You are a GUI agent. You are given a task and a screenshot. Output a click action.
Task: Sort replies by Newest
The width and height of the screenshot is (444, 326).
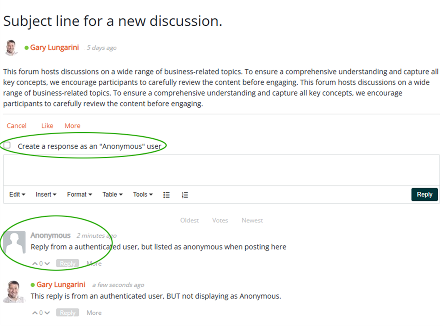tap(252, 220)
